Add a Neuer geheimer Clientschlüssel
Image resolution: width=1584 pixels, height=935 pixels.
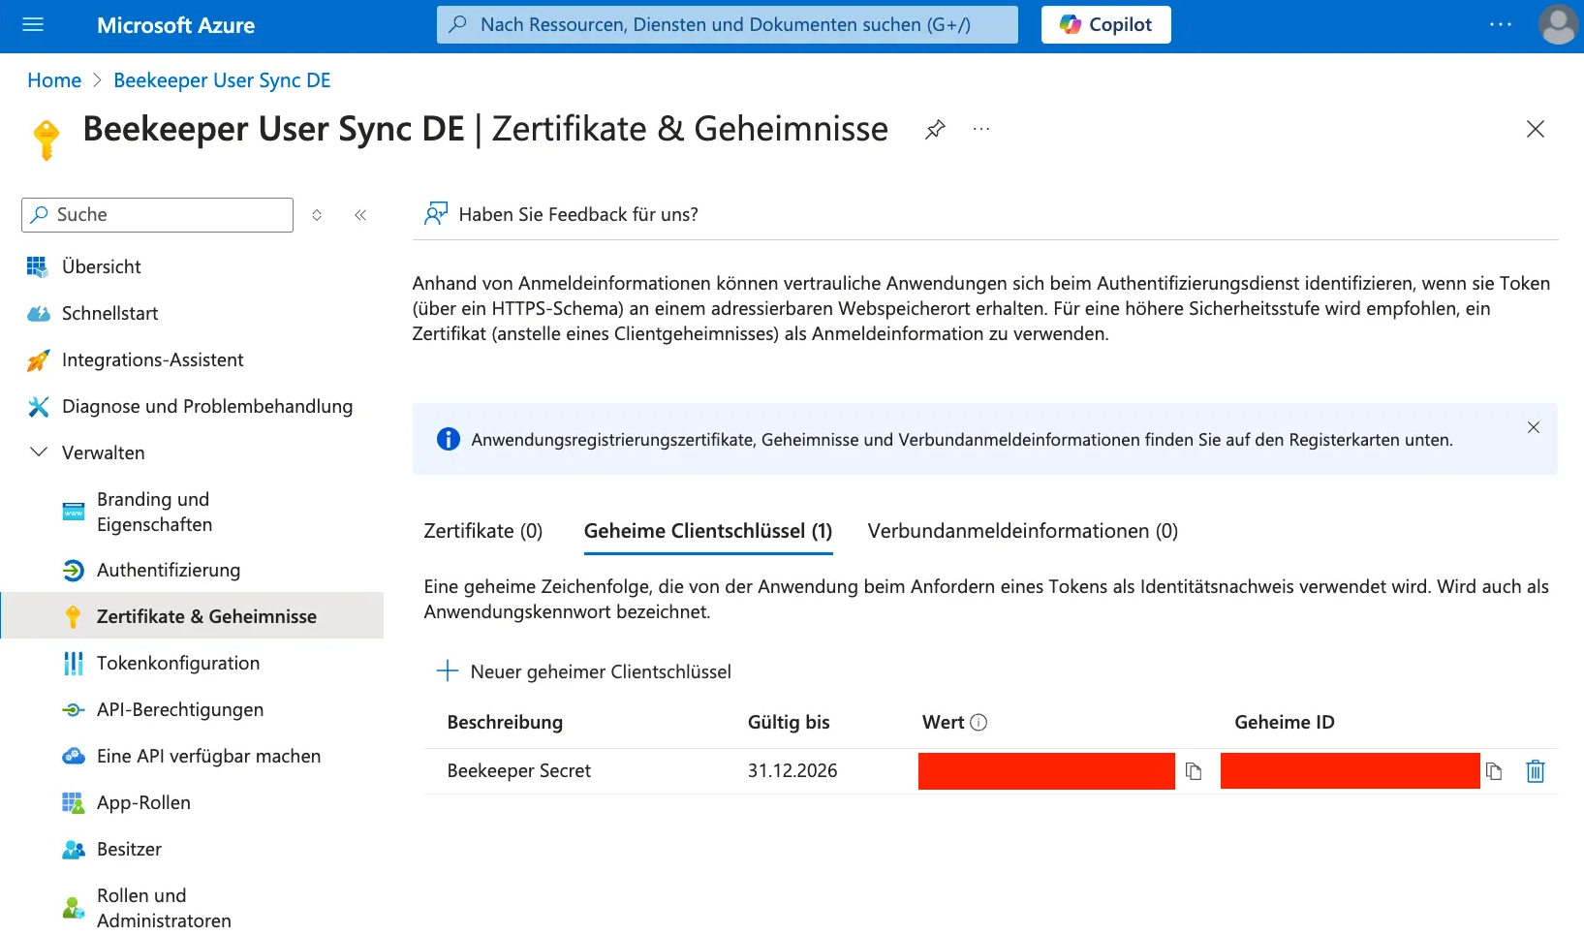pyautogui.click(x=584, y=671)
